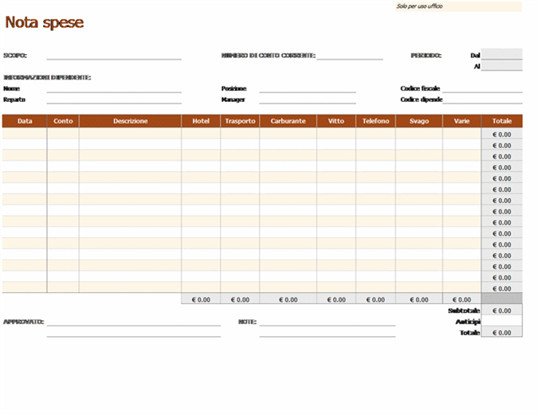This screenshot has height=414, width=538.
Task: Select the Manager input field
Action: coord(307,100)
